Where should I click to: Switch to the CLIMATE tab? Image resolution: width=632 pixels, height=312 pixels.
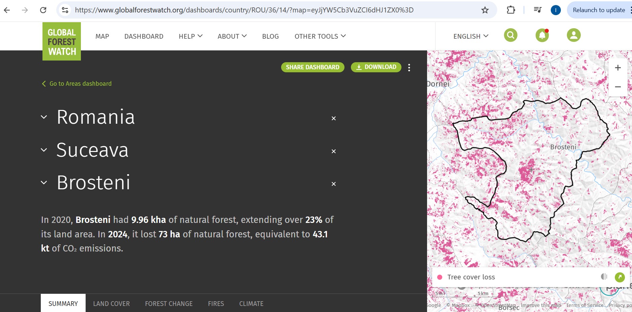(x=251, y=304)
